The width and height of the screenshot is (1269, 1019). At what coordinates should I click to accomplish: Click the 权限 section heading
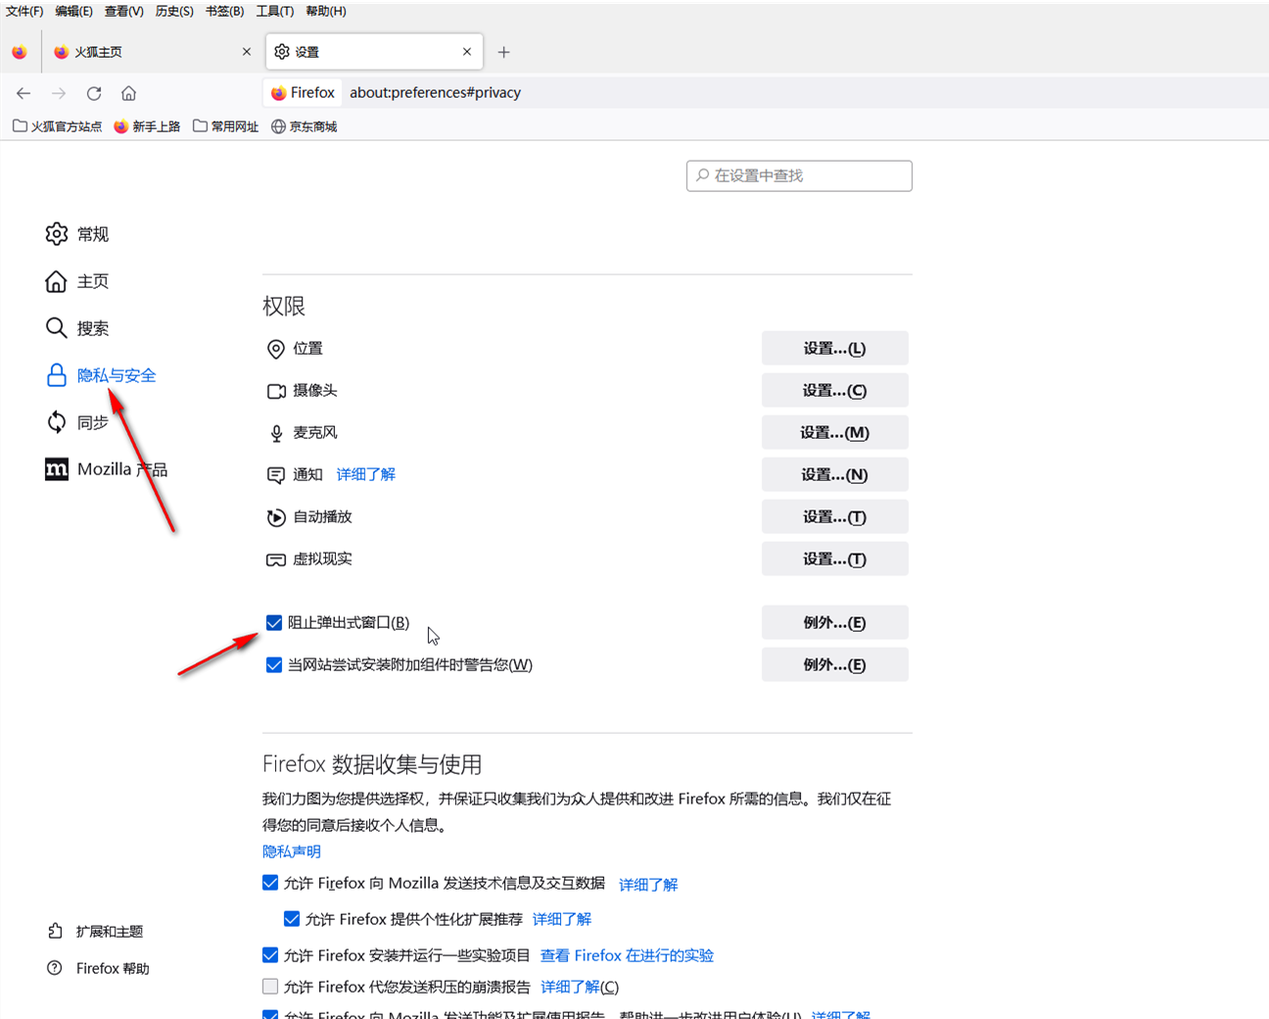284,306
